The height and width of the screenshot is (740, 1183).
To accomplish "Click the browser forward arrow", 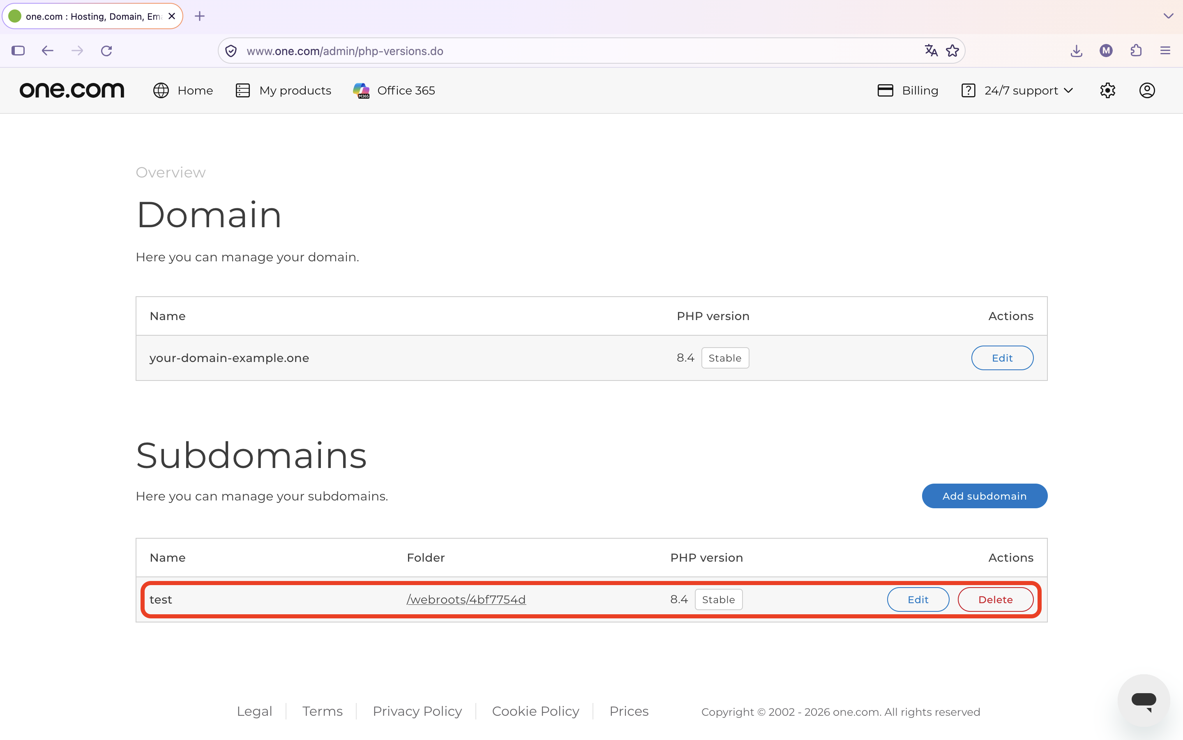I will tap(77, 51).
